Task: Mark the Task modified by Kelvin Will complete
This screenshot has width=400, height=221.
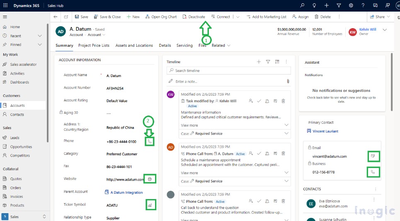Action: pos(259,101)
